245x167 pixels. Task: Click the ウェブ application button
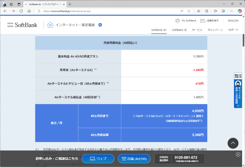click(x=98, y=159)
